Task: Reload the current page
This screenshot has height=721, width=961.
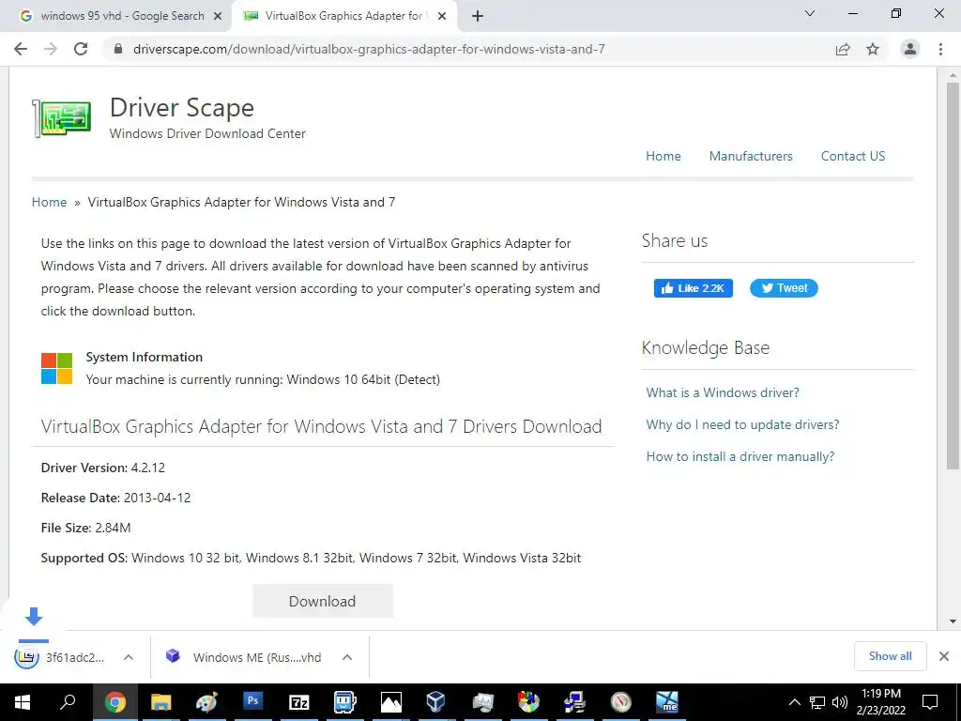Action: pyautogui.click(x=81, y=49)
